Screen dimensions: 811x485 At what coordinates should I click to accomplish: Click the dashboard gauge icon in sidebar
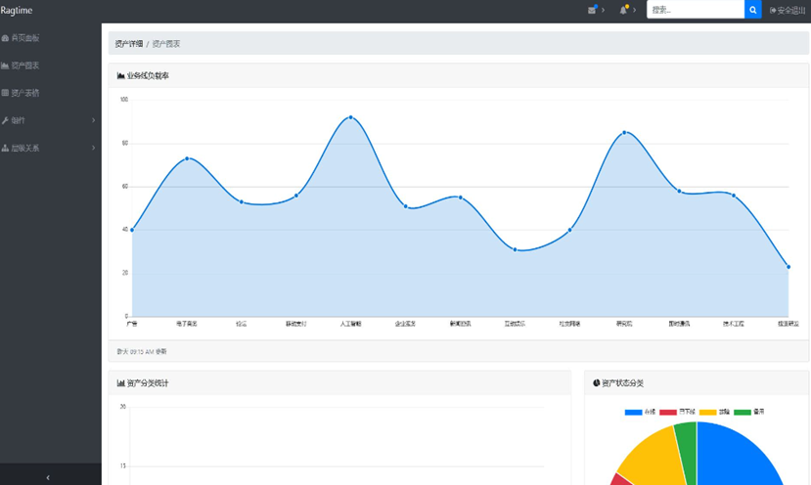5,38
